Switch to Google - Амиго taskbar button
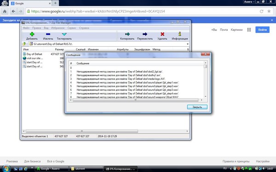Viewport: 276px width, 172px height. click(x=52, y=169)
